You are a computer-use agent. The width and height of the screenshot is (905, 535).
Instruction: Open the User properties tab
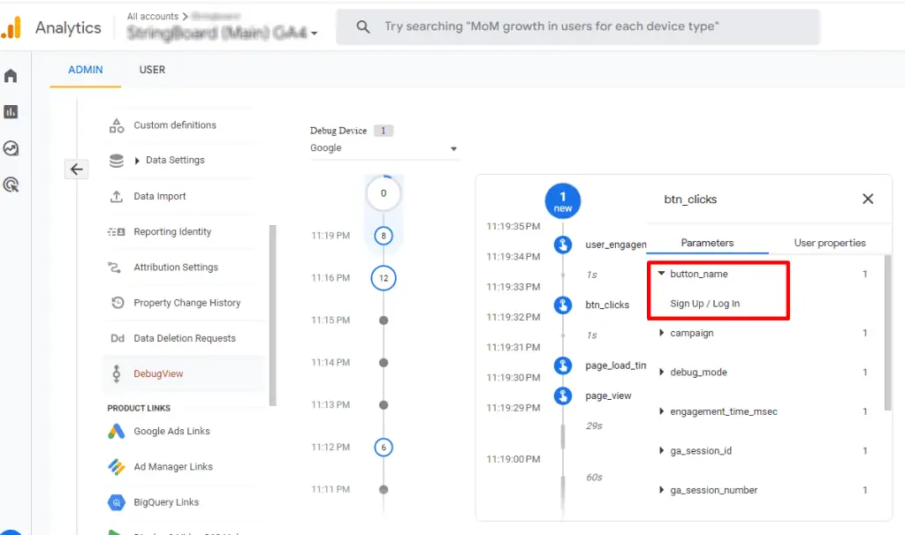click(x=829, y=240)
